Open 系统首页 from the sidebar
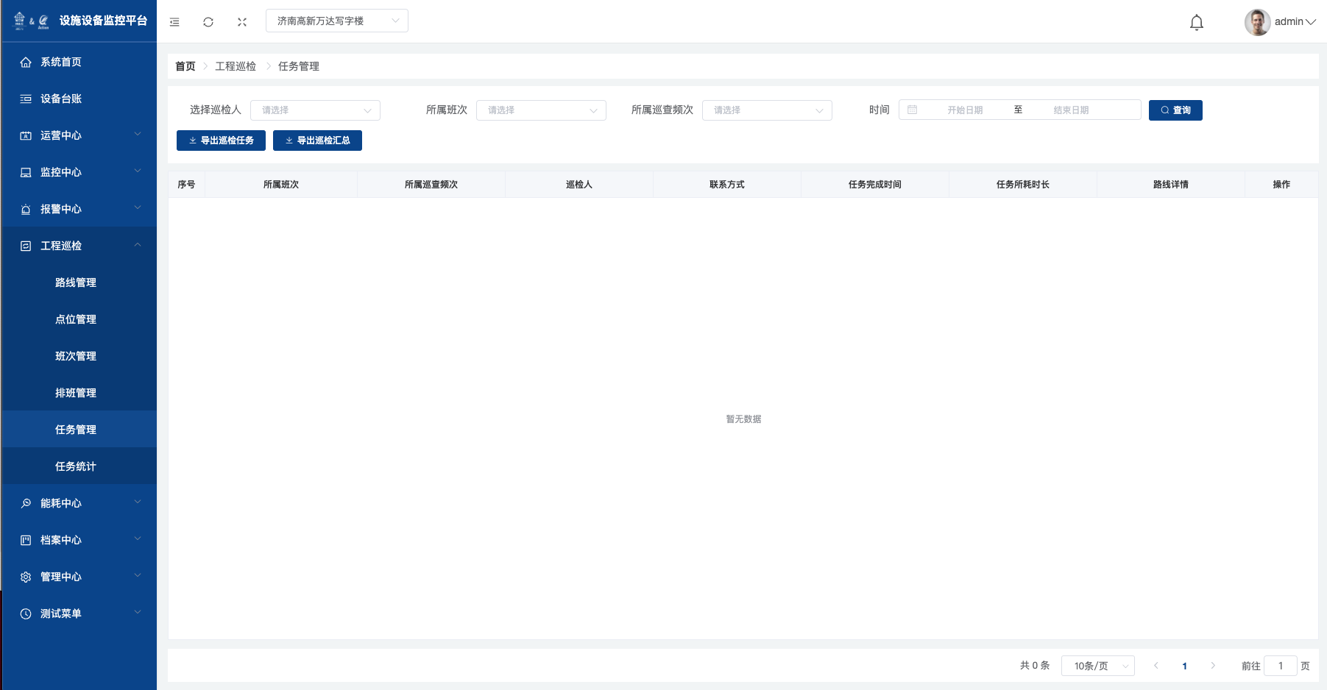The image size is (1327, 690). (61, 62)
